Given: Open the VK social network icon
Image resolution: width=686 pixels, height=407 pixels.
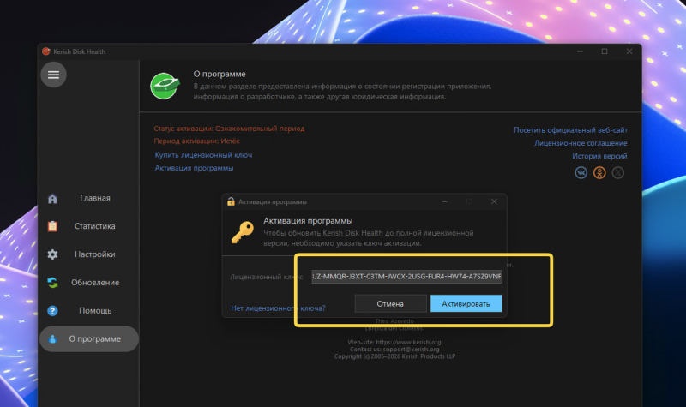Looking at the screenshot, I should (x=581, y=172).
